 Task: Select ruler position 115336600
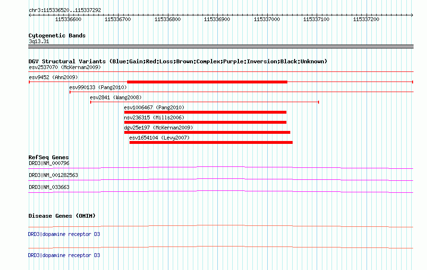(x=68, y=19)
